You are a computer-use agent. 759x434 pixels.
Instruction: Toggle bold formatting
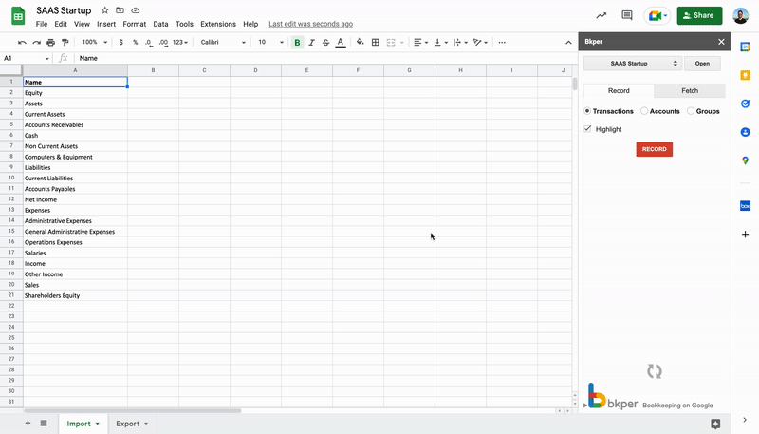click(297, 43)
